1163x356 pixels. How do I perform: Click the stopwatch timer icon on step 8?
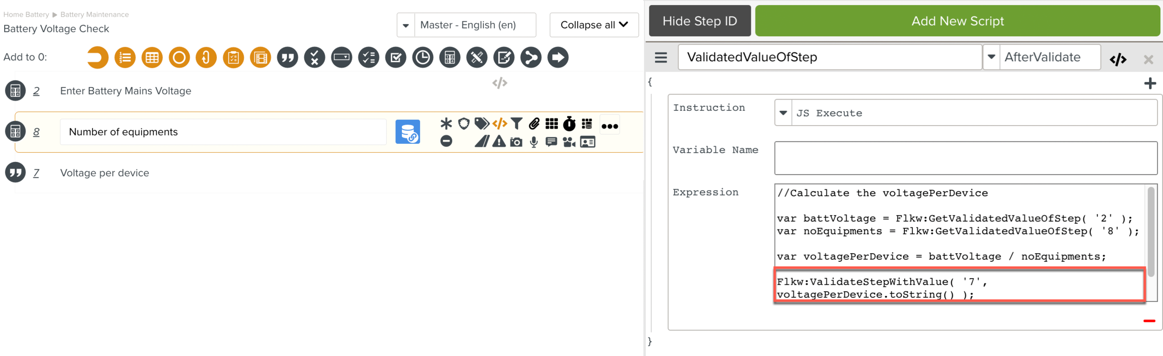(569, 124)
